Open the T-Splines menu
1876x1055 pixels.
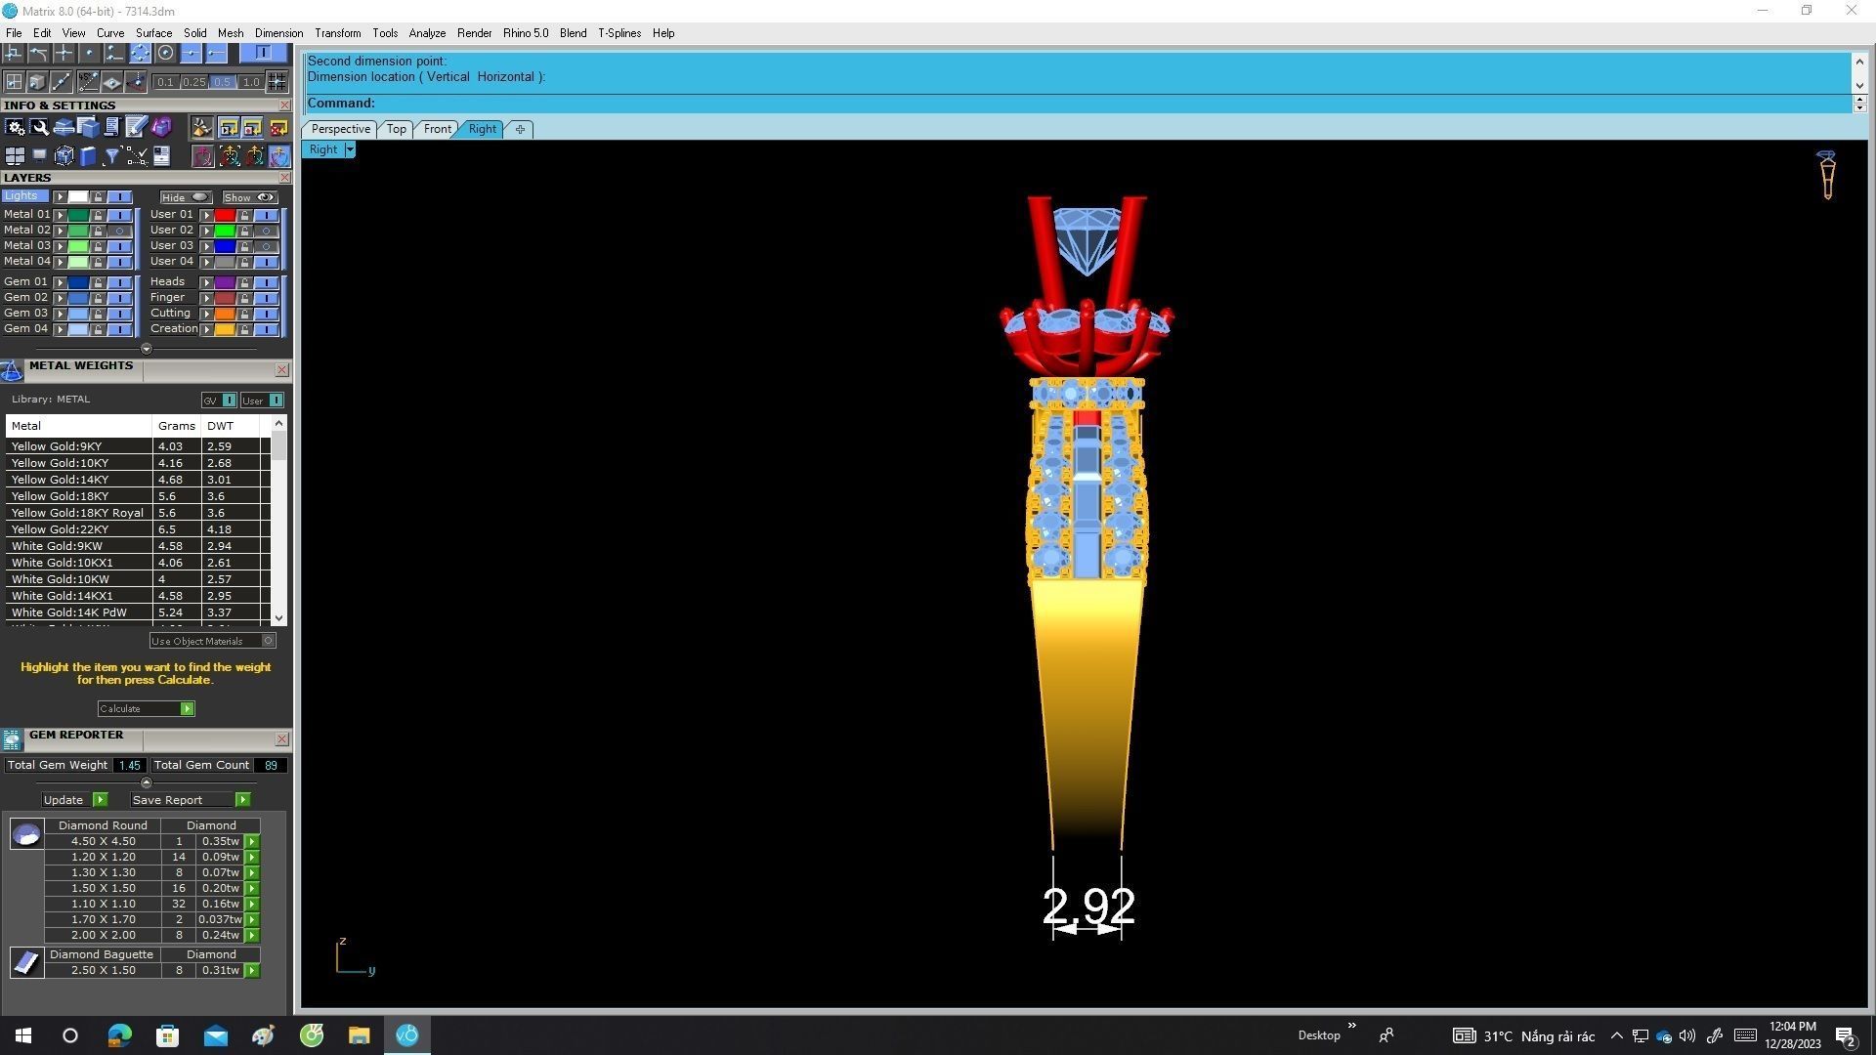point(618,33)
